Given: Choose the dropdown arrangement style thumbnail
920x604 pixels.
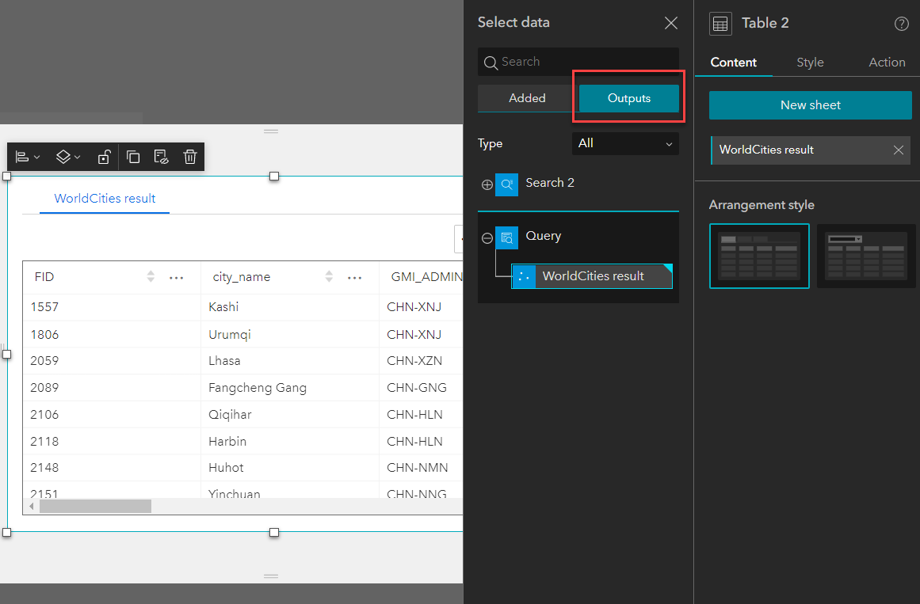Looking at the screenshot, I should 866,256.
